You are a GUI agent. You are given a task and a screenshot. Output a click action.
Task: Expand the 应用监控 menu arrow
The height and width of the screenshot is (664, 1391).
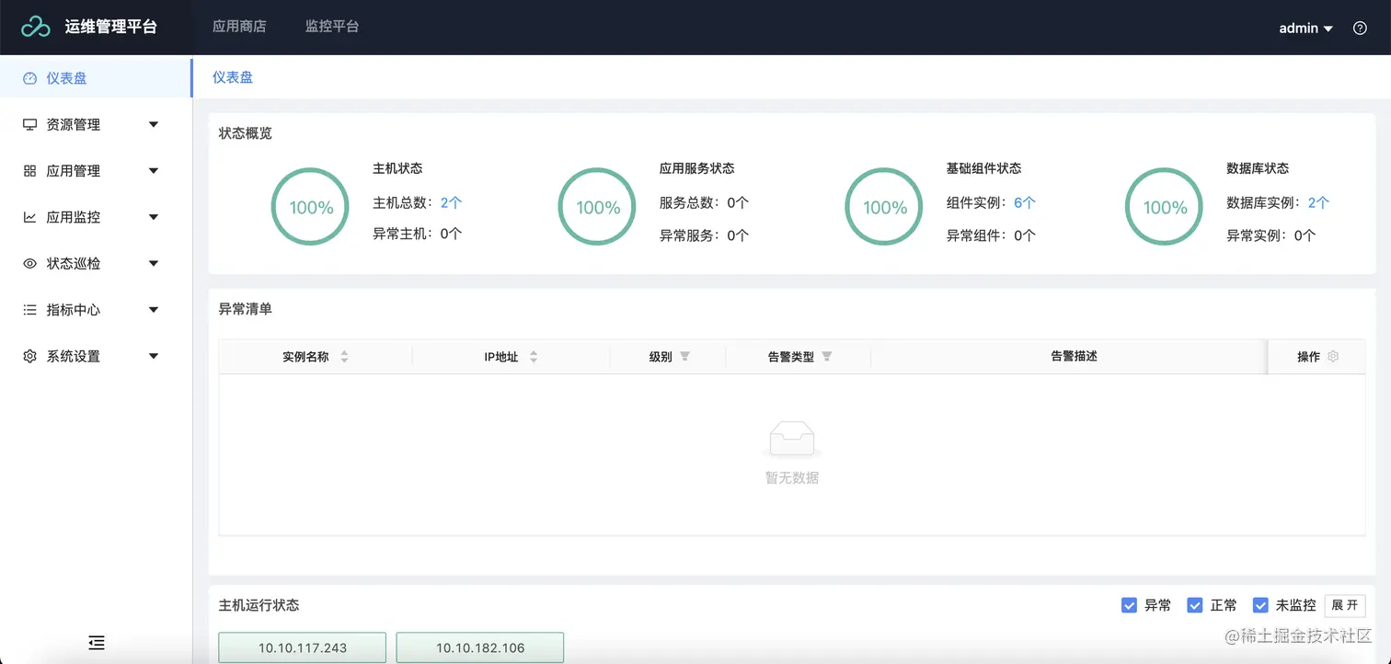pyautogui.click(x=154, y=217)
